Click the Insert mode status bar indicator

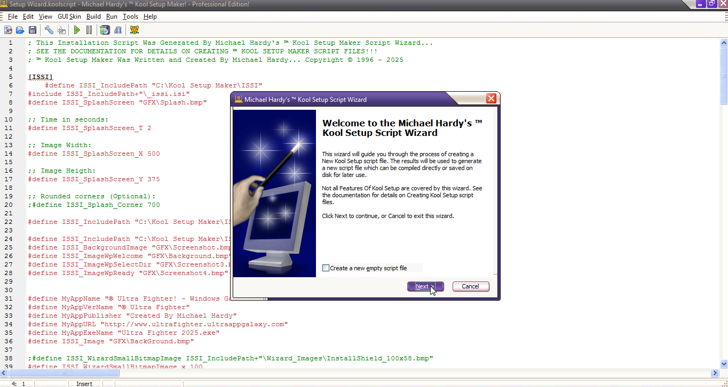coord(84,383)
